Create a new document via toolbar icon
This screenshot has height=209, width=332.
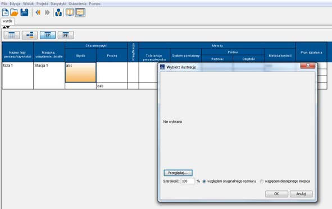click(5, 12)
